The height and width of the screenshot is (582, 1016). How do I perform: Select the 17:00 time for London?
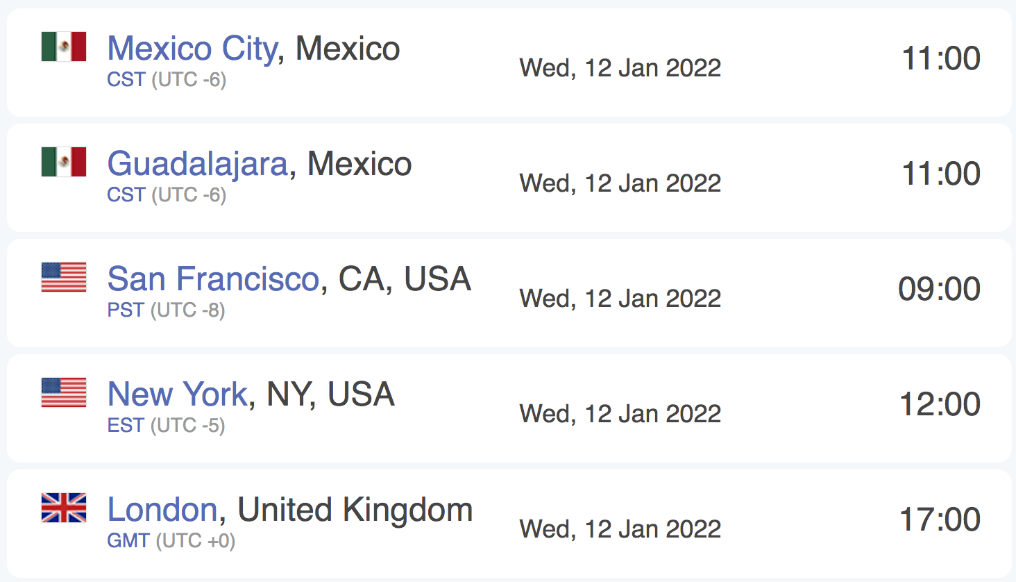pos(940,519)
